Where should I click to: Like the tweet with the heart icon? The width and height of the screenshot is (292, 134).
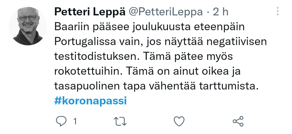coord(179,122)
